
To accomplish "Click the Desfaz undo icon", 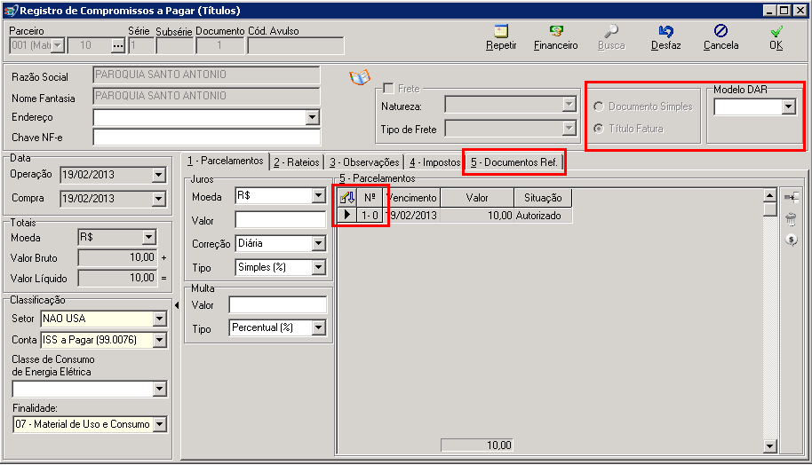I will coord(666,32).
